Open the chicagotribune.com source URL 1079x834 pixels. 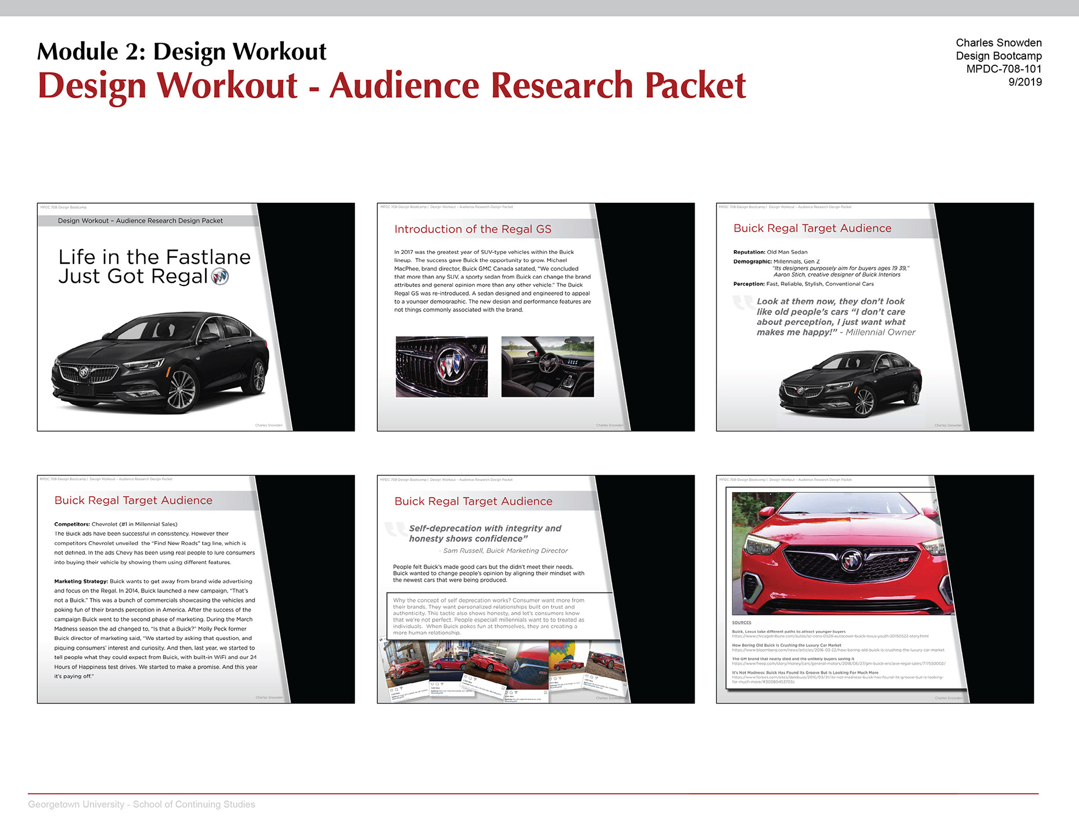[830, 636]
